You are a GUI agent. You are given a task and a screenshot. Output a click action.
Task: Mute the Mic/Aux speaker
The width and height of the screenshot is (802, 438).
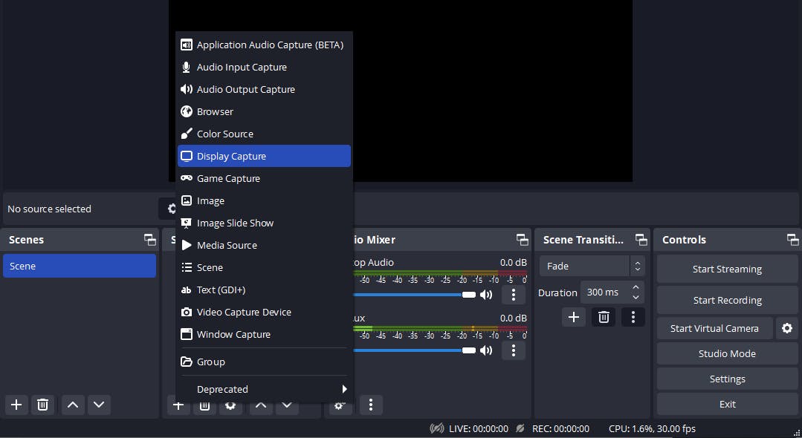tap(486, 350)
